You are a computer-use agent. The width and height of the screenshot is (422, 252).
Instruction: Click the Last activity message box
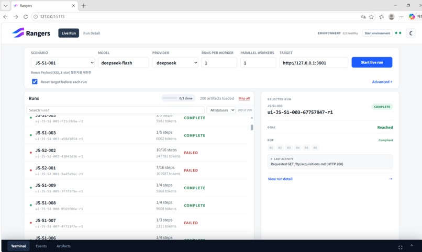coord(330,162)
